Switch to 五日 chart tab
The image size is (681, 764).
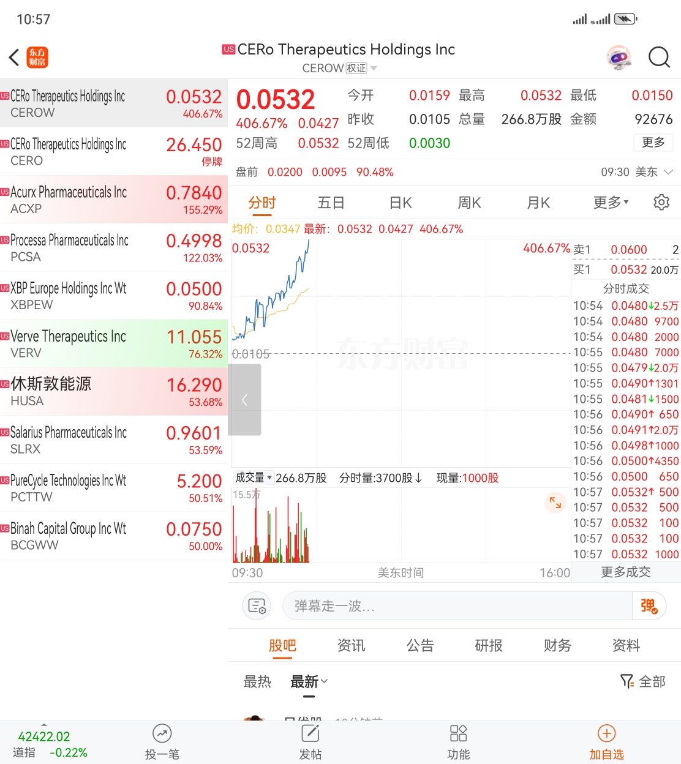(331, 203)
